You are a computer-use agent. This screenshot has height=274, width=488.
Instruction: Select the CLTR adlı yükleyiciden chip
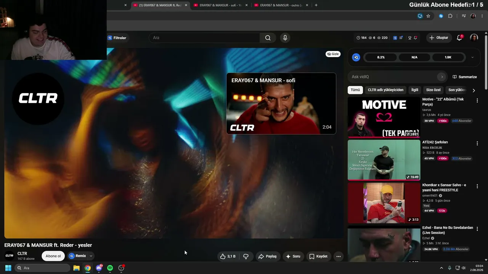click(385, 90)
